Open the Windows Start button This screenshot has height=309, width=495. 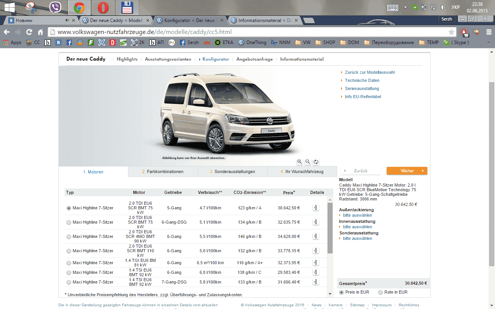[9, 7]
